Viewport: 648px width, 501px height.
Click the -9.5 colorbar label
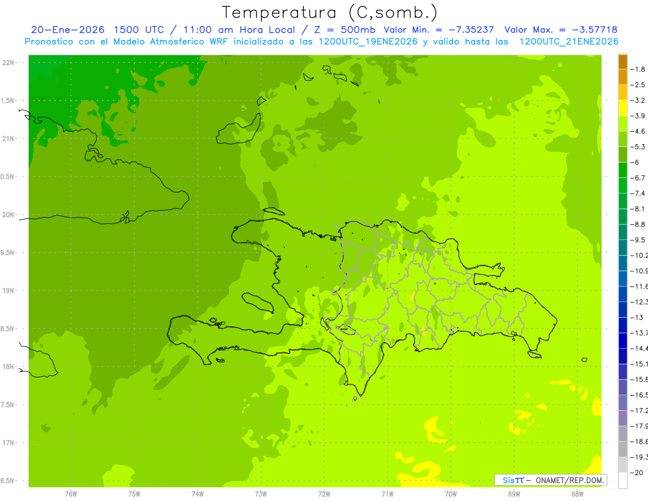(x=638, y=240)
